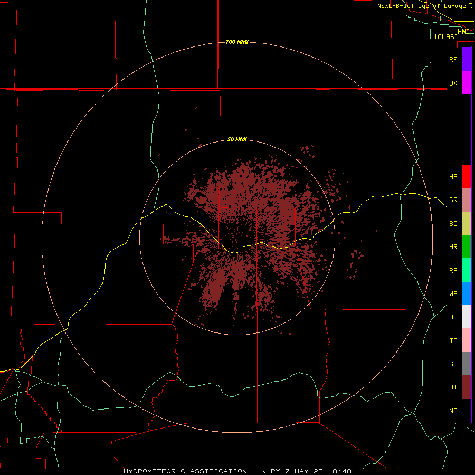475x475 pixels.
Task: Click the purple RF color swatch
Action: (466, 59)
